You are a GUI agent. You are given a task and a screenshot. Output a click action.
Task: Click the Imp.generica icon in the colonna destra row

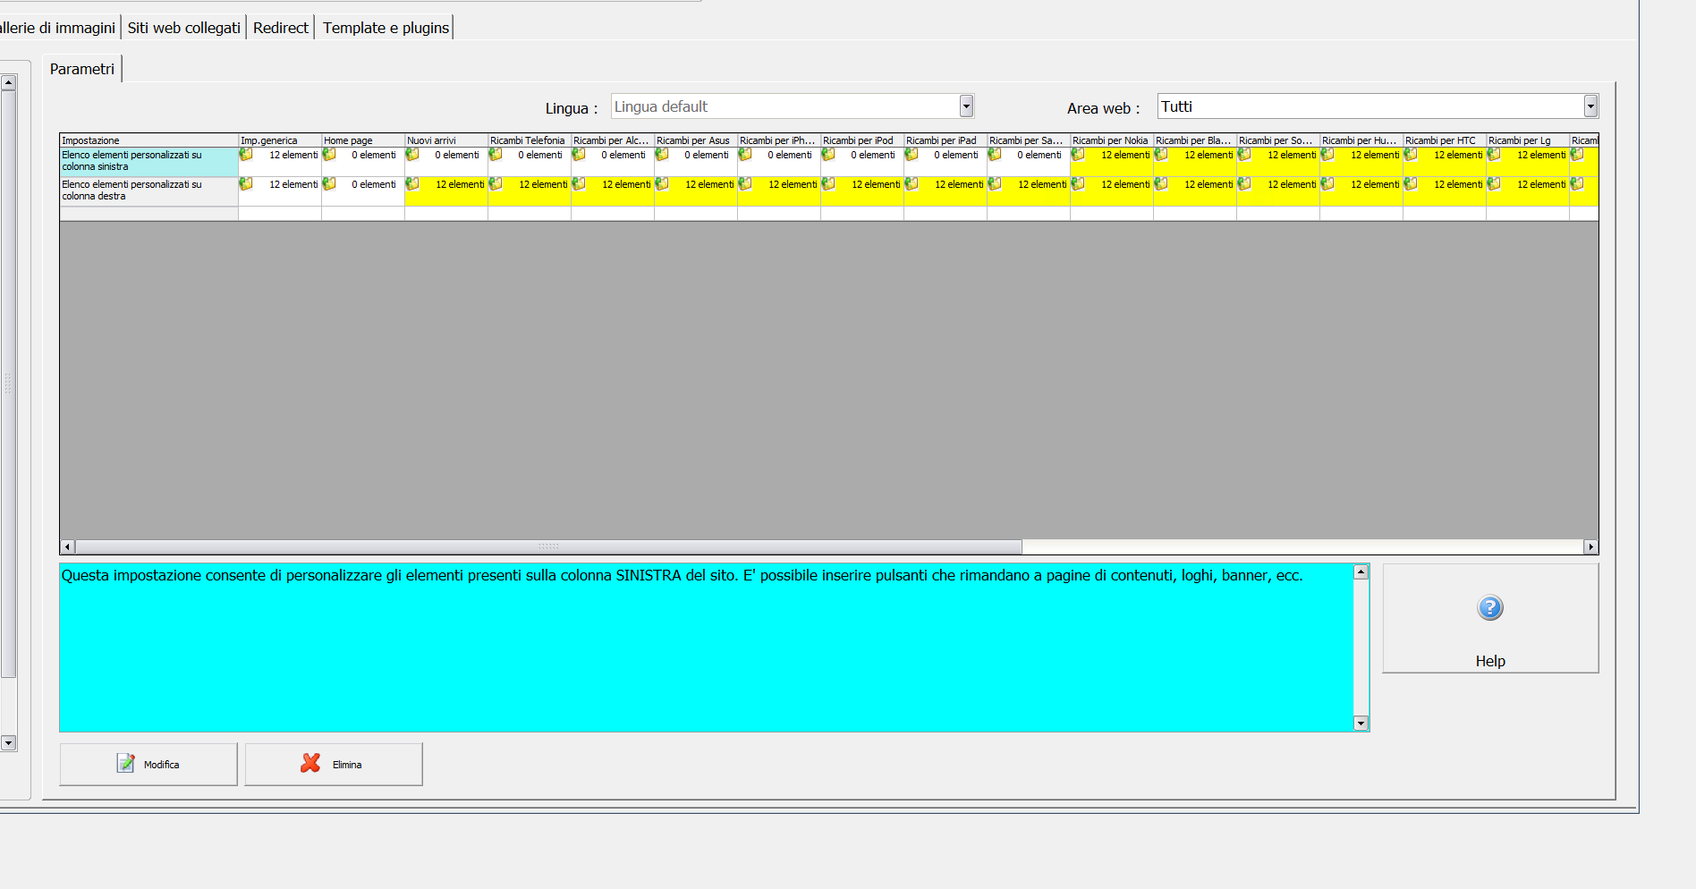pyautogui.click(x=246, y=184)
